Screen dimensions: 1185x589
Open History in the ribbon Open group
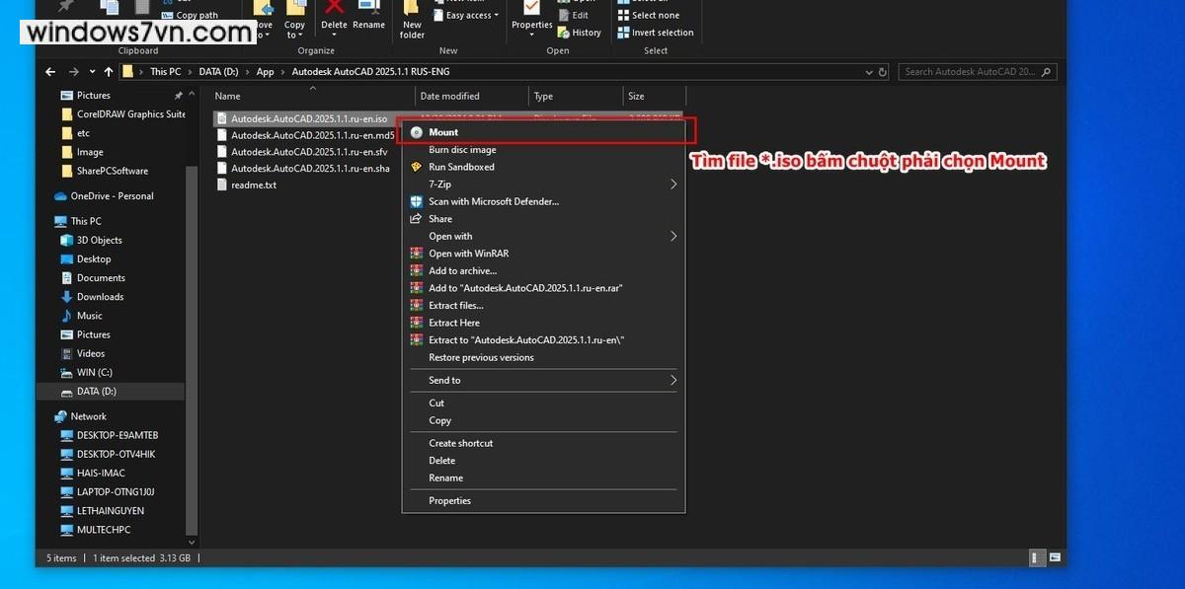(x=579, y=33)
